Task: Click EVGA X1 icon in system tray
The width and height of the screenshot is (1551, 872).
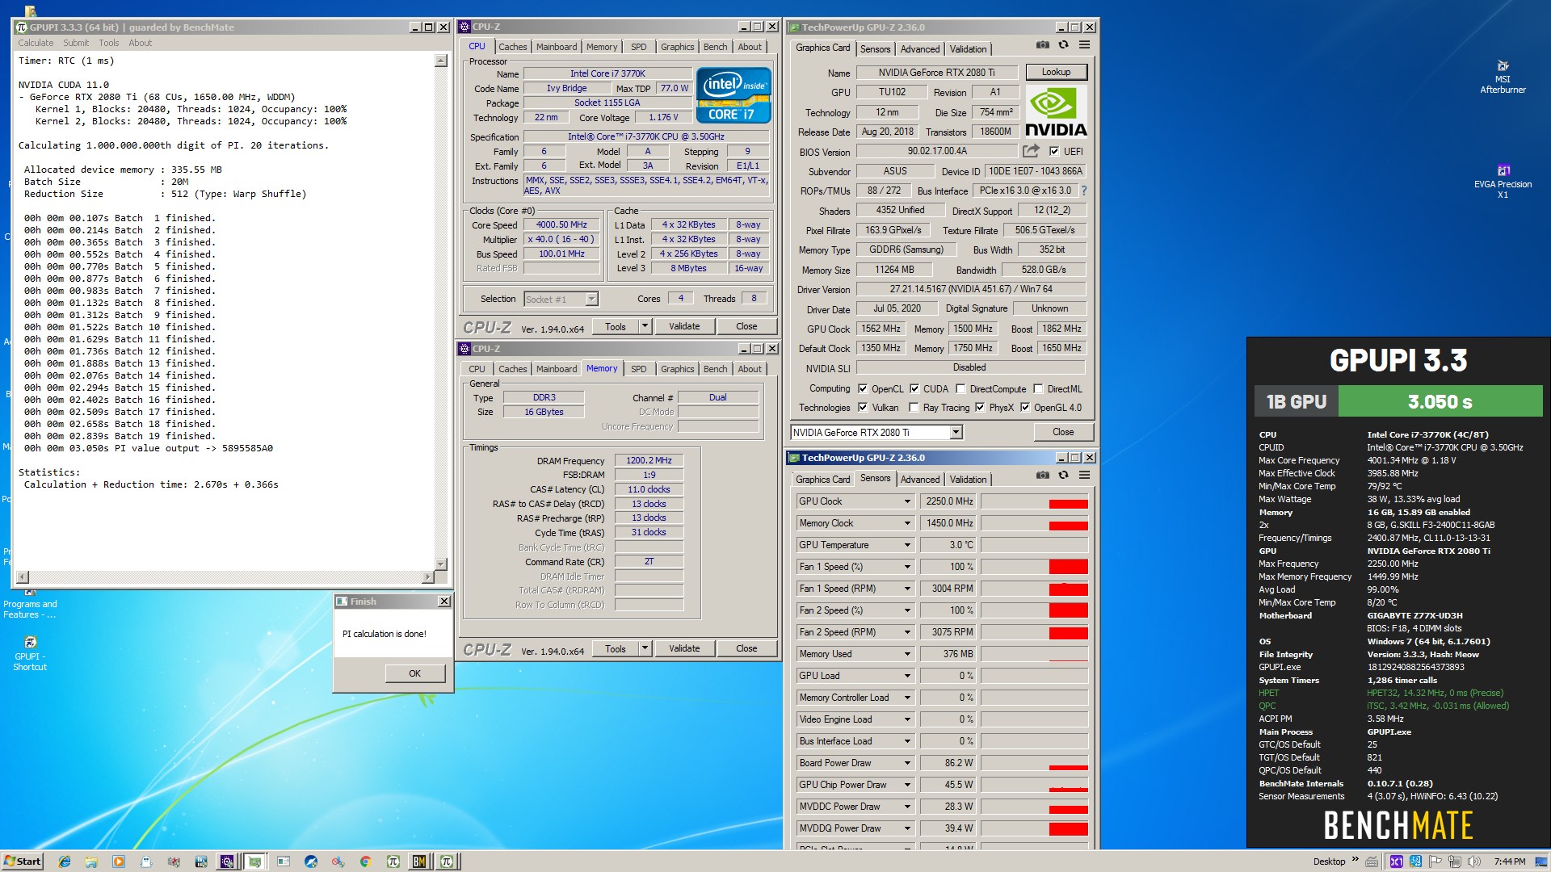Action: [x=1397, y=862]
